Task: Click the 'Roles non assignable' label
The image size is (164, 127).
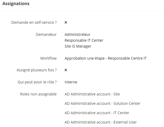Action: click(38, 94)
